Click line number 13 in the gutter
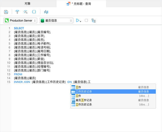 [x=9, y=74]
